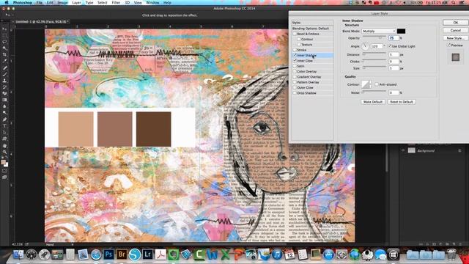Viewport: 469px width, 264px height.
Task: Click the Size value input field
Action: click(x=394, y=68)
